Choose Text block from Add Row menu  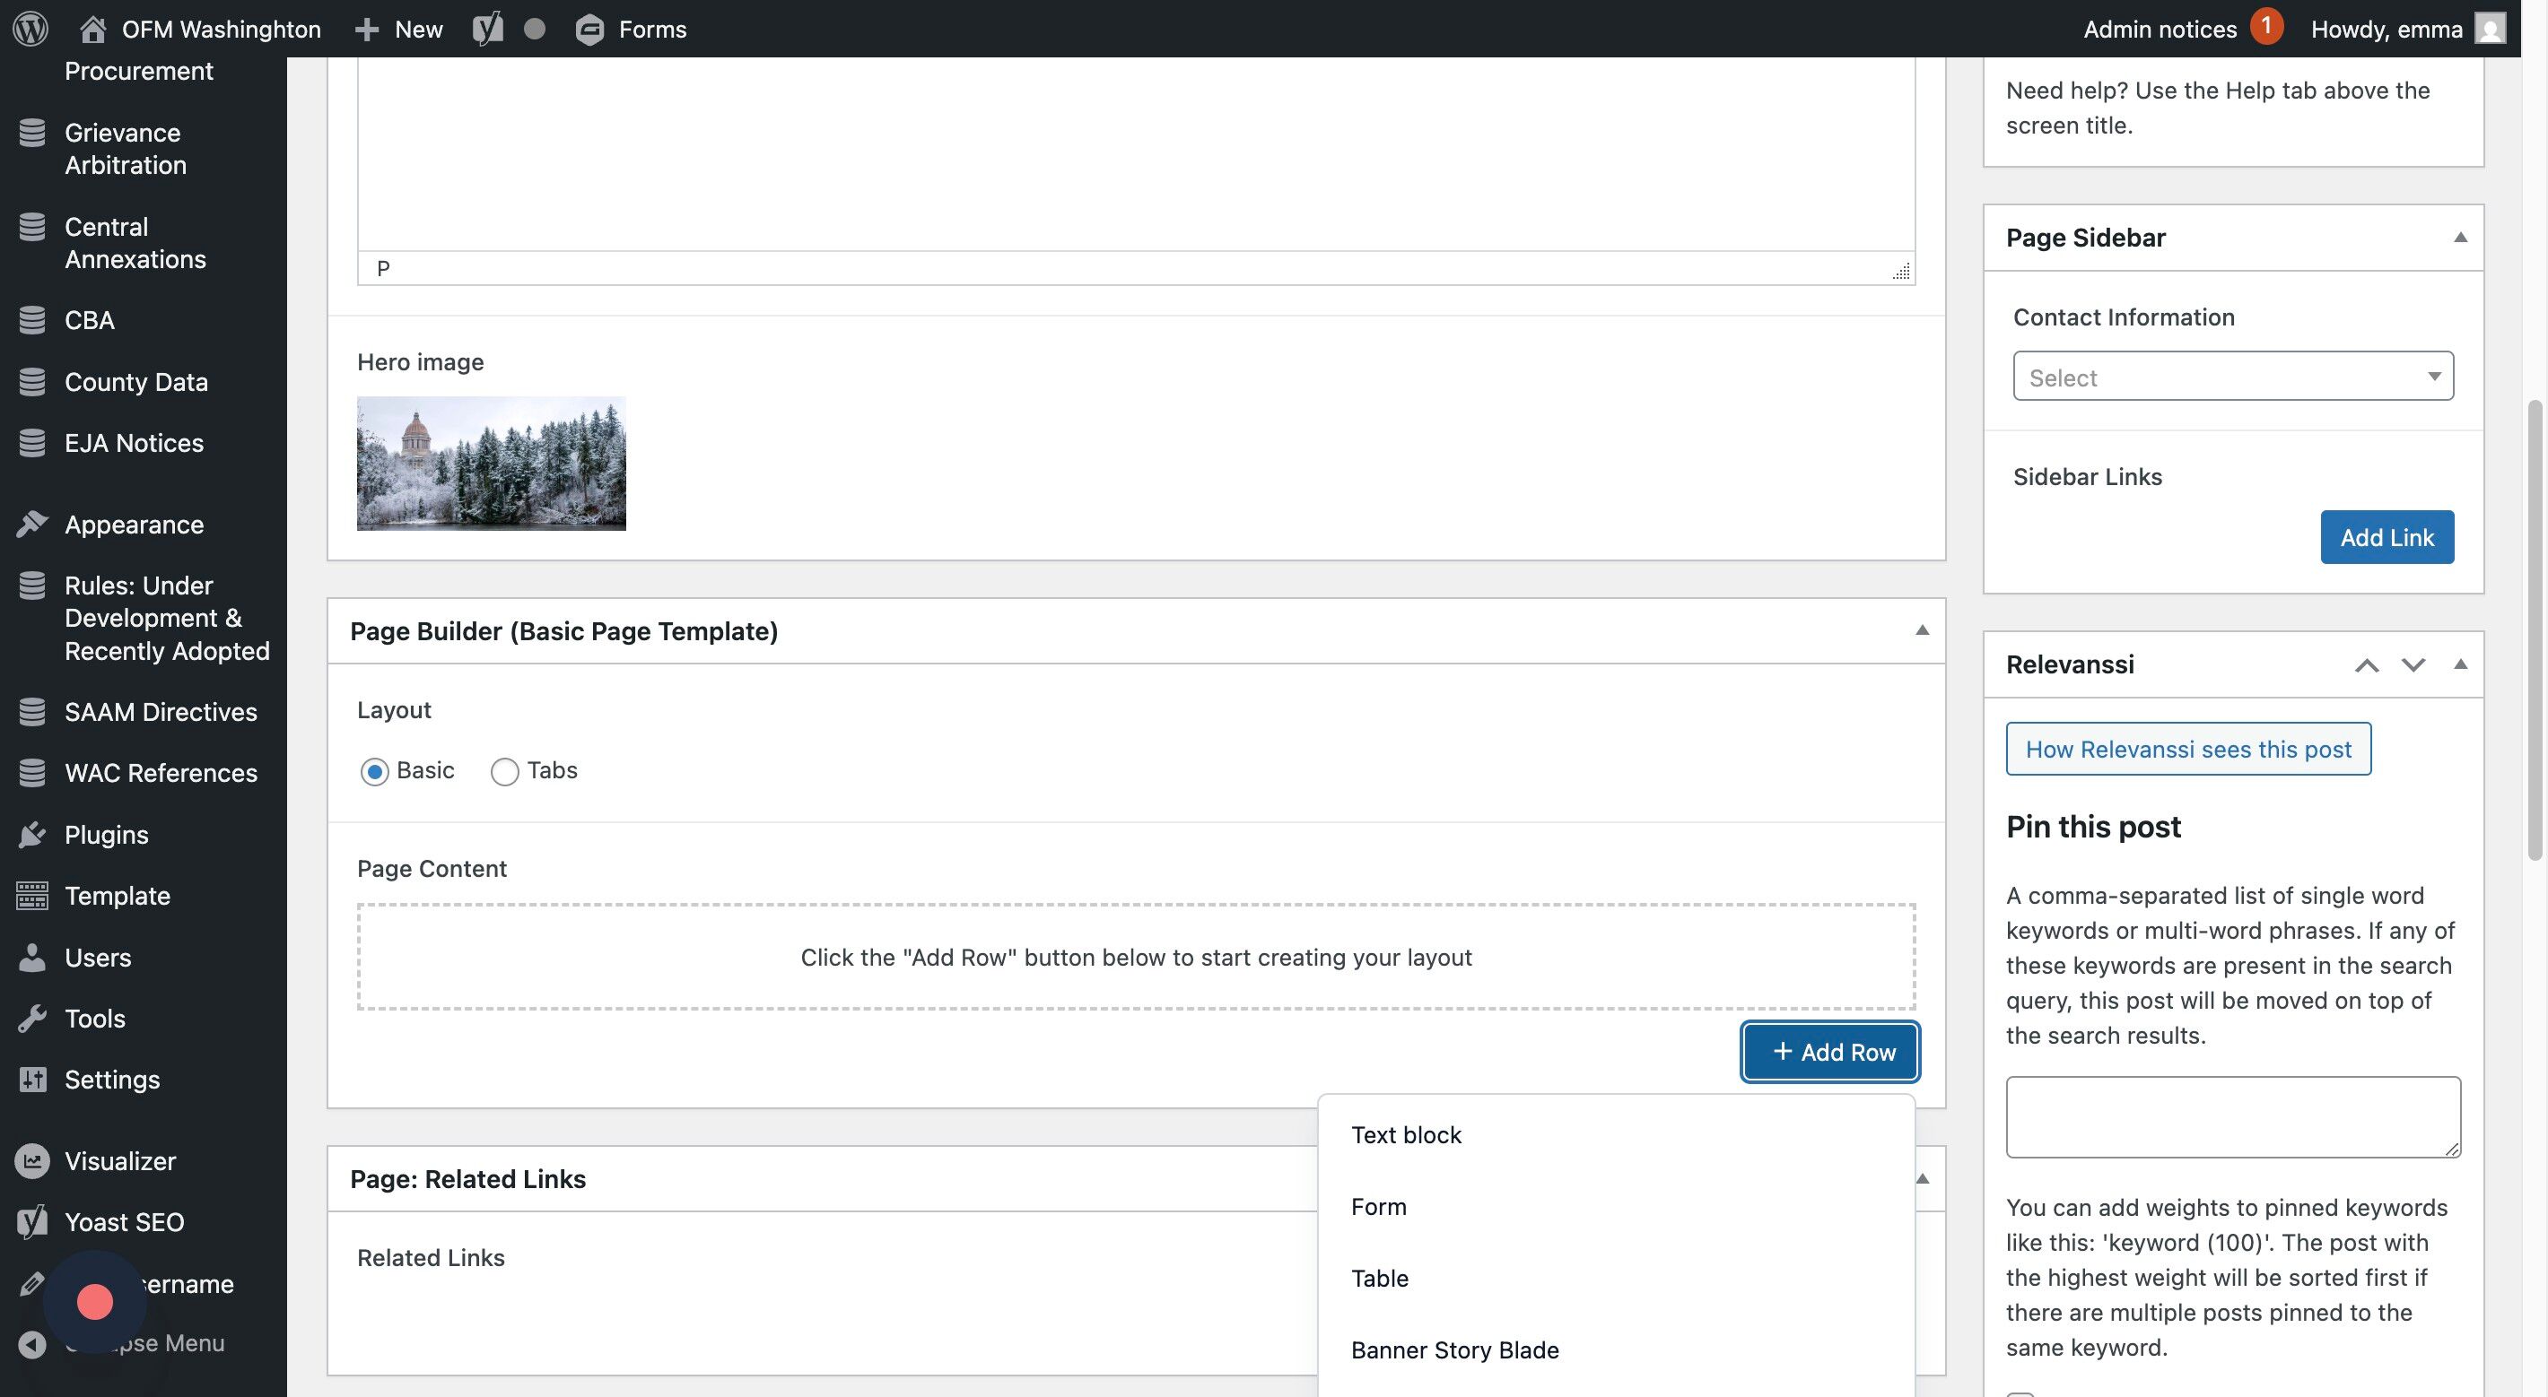click(1406, 1135)
